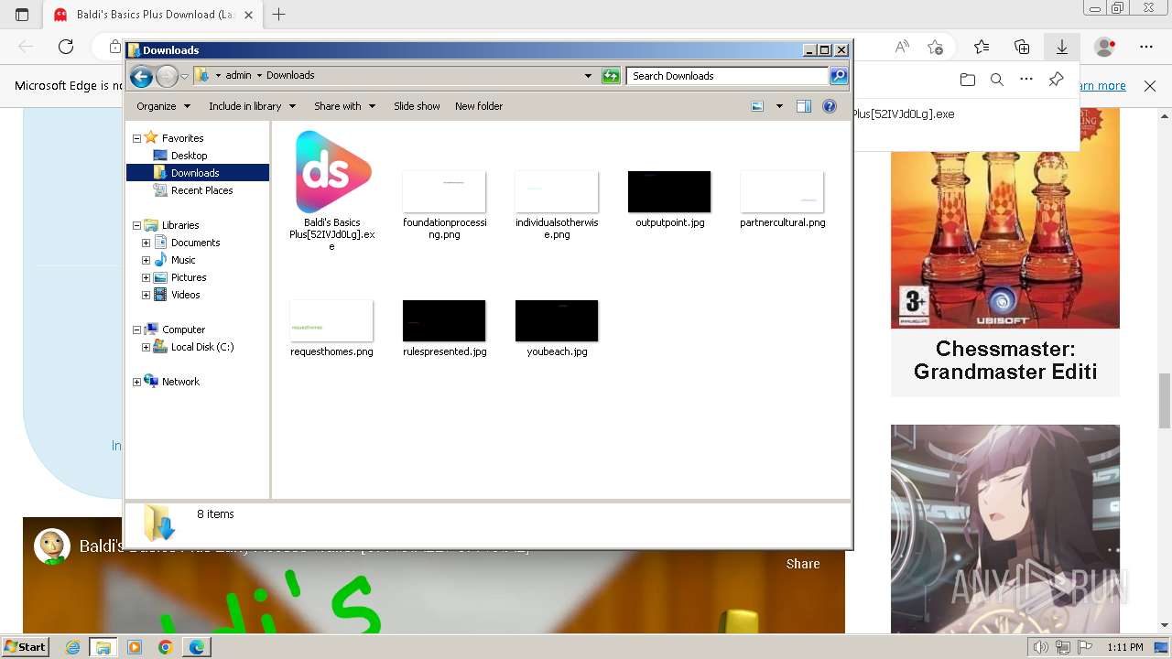Open the Windows Start menu
The width and height of the screenshot is (1172, 659).
pos(25,647)
